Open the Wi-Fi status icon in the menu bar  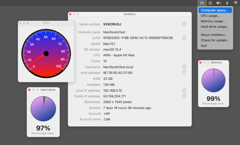tap(235, 3)
